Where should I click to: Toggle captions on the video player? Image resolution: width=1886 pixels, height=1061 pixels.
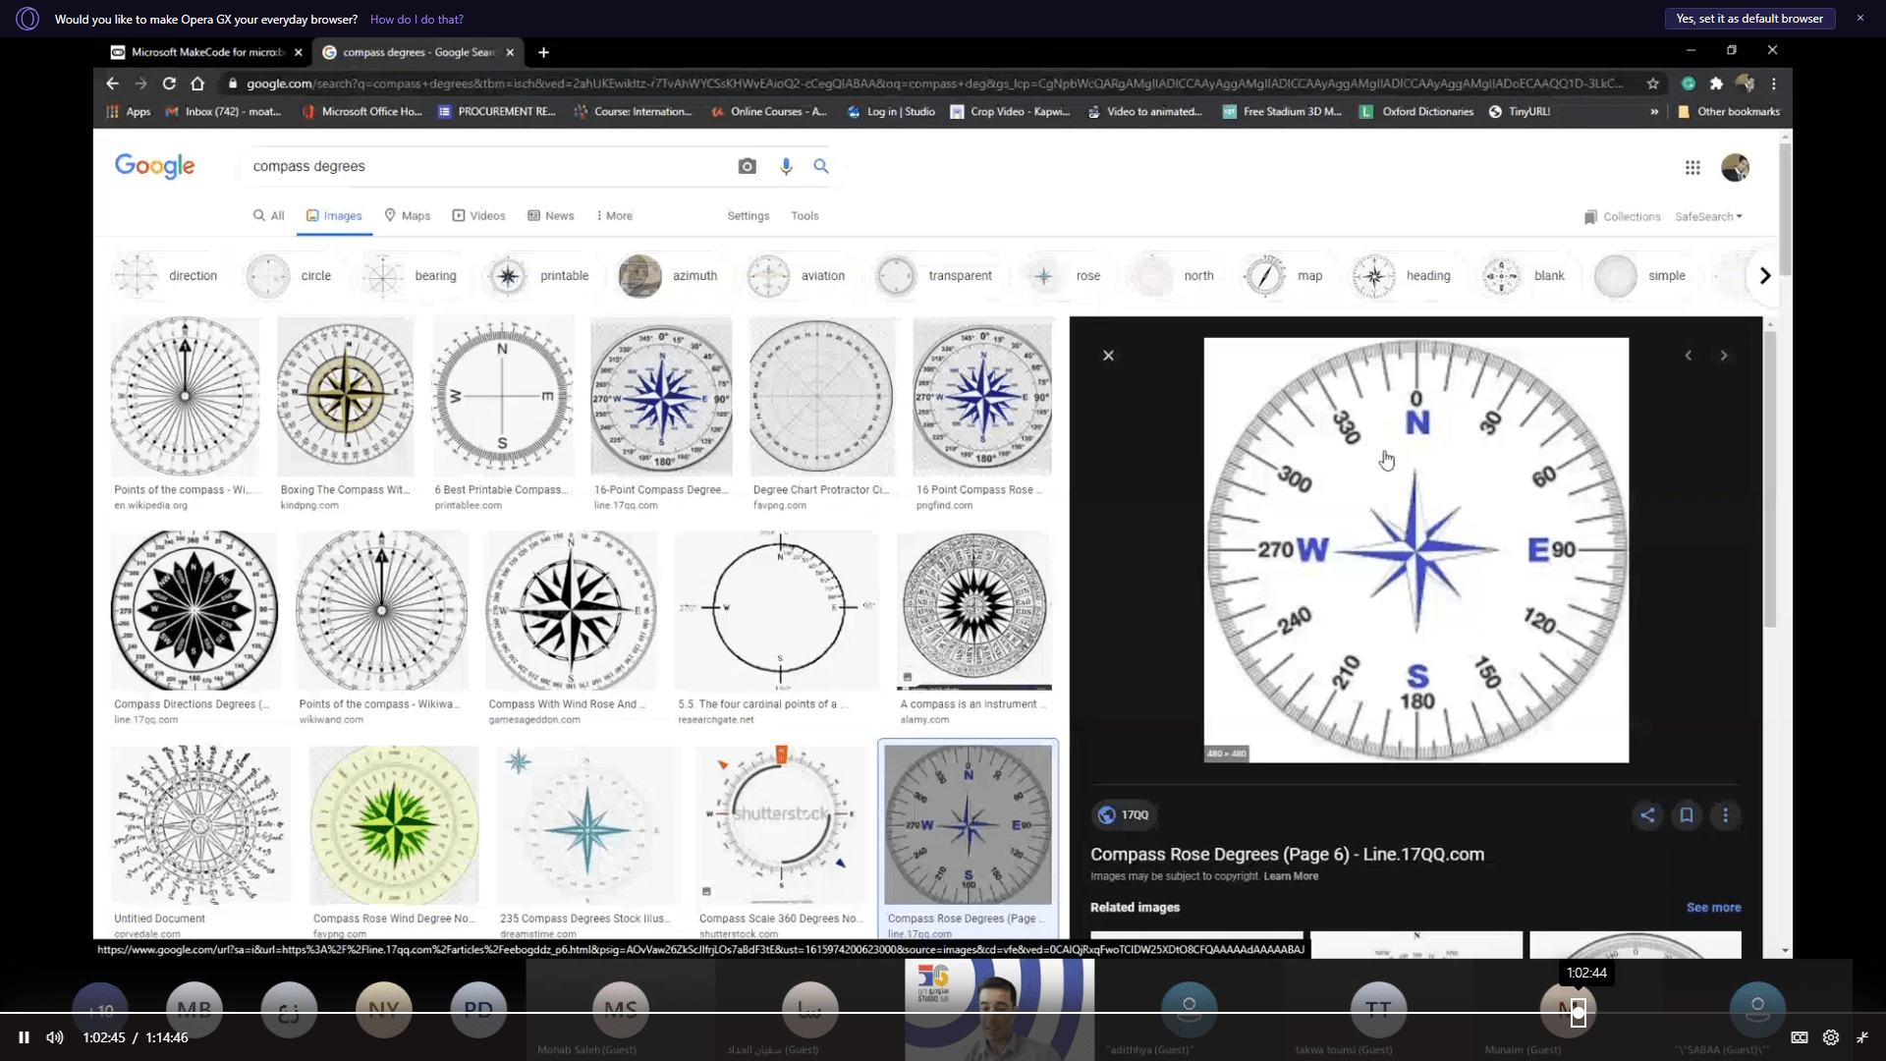[x=1800, y=1037]
